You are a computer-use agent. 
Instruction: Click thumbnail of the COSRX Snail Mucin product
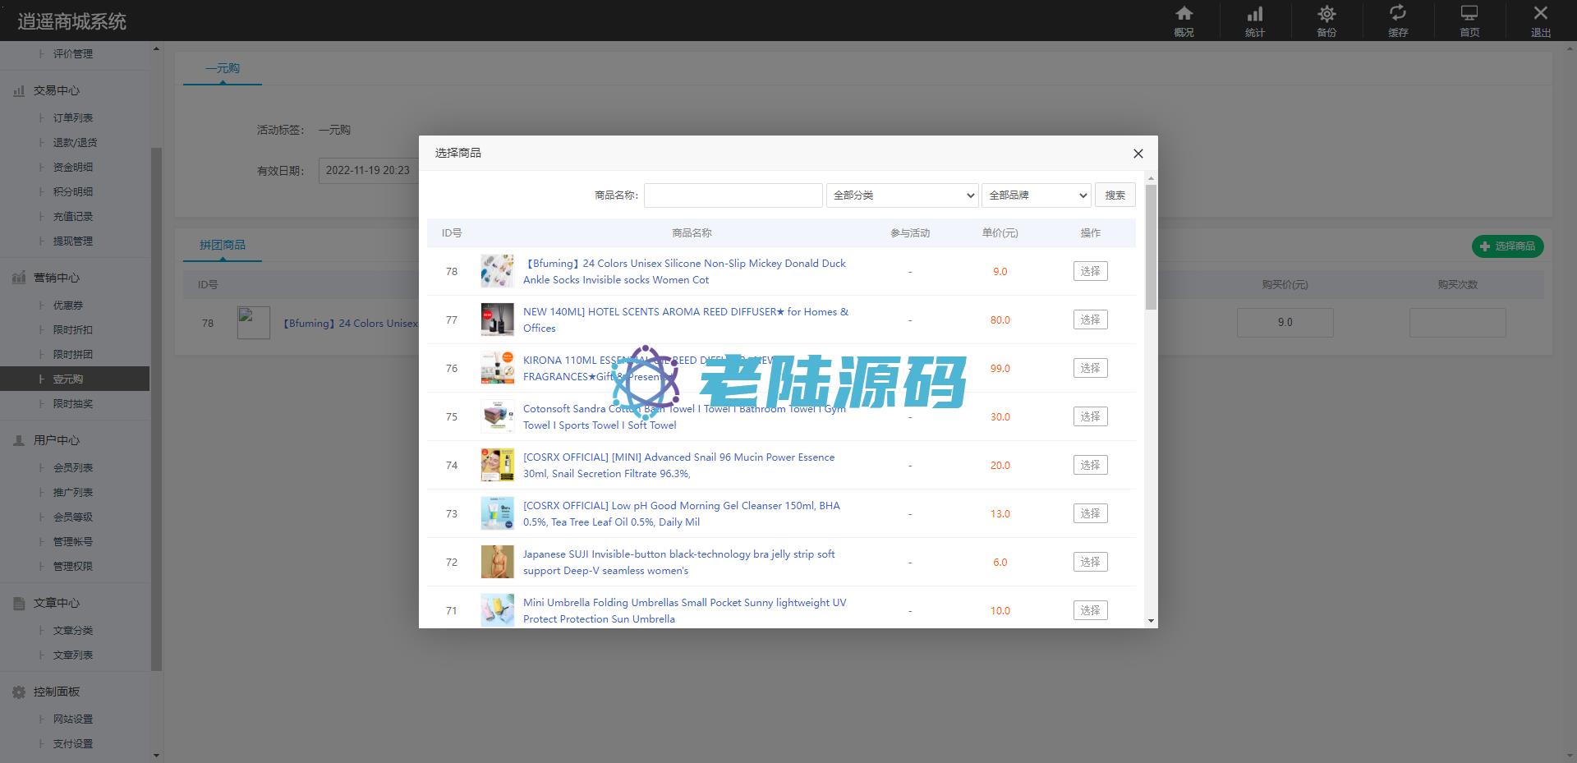tap(497, 466)
